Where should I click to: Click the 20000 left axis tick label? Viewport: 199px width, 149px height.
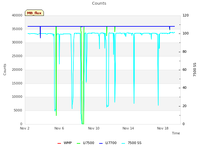pos(17,70)
